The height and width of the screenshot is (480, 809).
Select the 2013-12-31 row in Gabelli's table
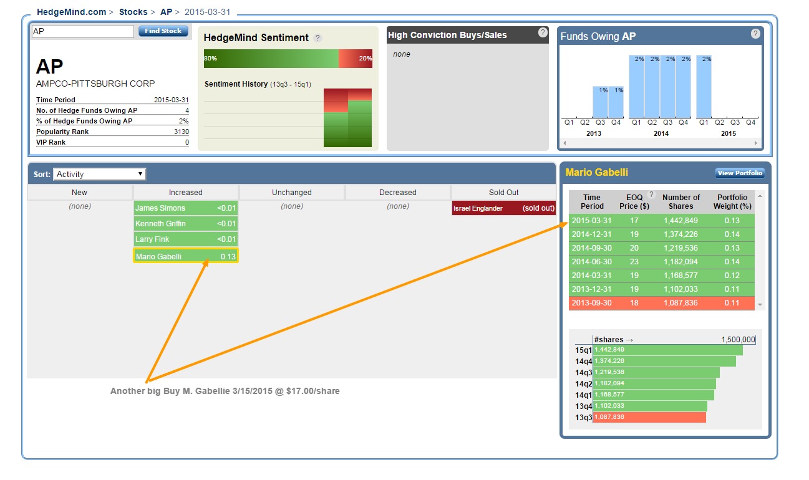(x=662, y=289)
